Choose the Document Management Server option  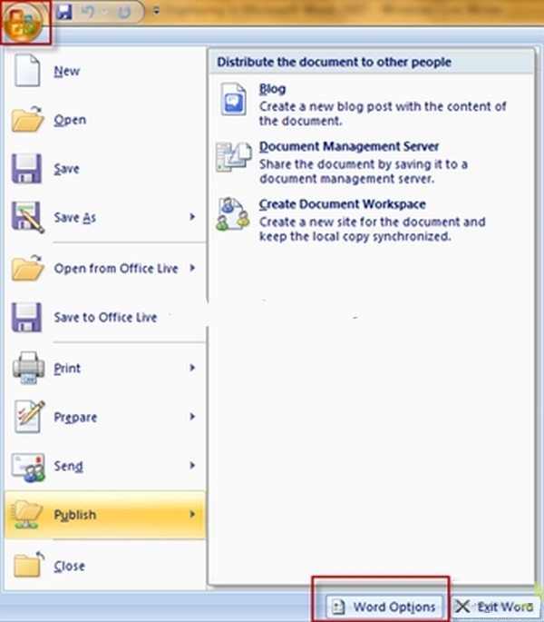[349, 146]
